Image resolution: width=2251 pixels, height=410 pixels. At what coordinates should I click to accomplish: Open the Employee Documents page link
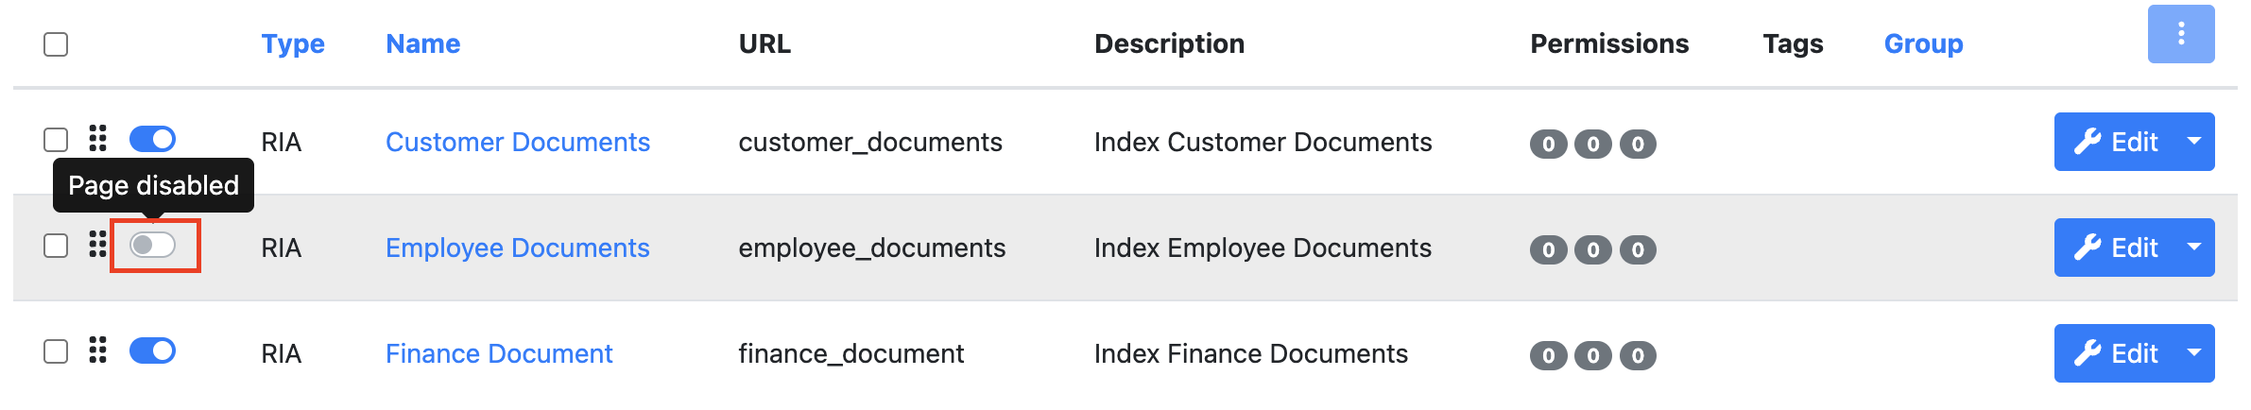tap(518, 248)
